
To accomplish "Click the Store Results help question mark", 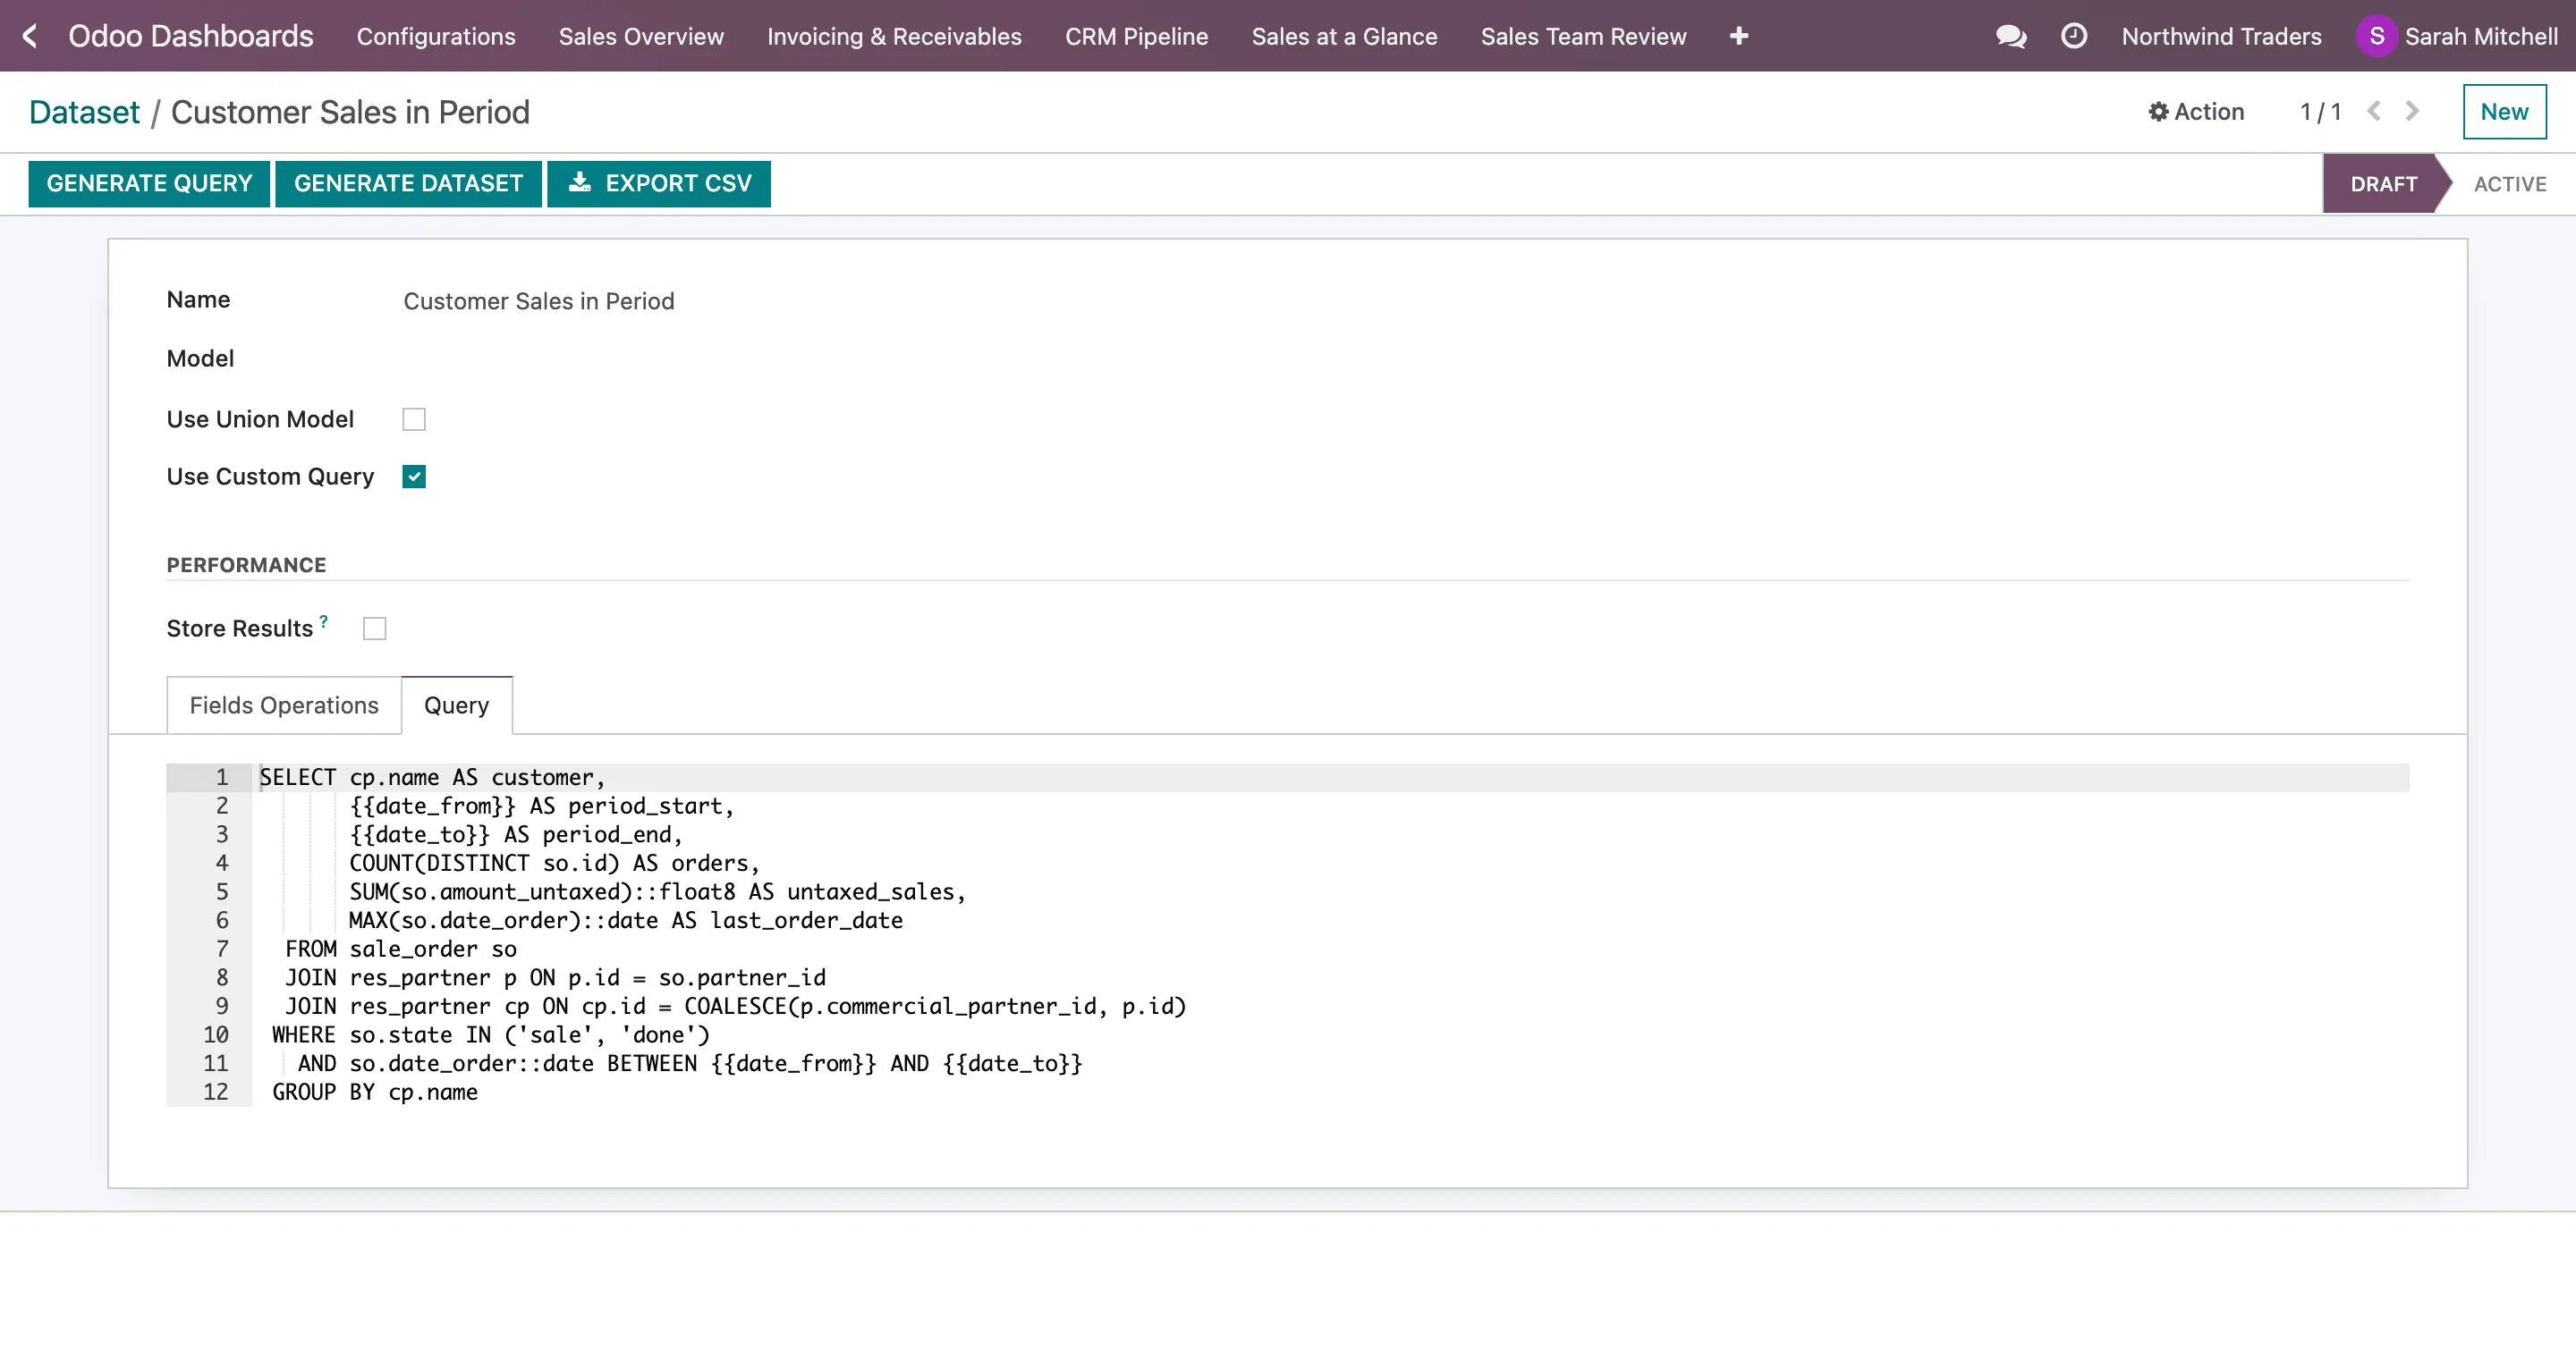I will pyautogui.click(x=324, y=620).
